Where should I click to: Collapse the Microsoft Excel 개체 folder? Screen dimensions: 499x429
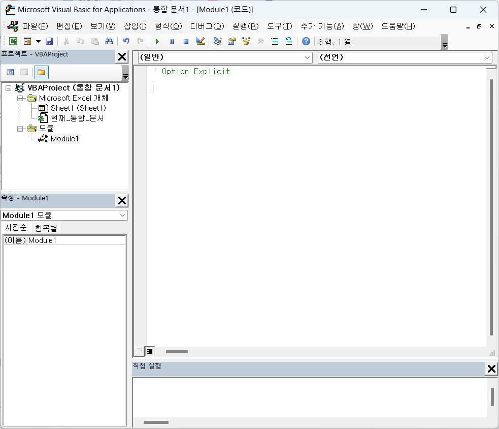click(20, 98)
